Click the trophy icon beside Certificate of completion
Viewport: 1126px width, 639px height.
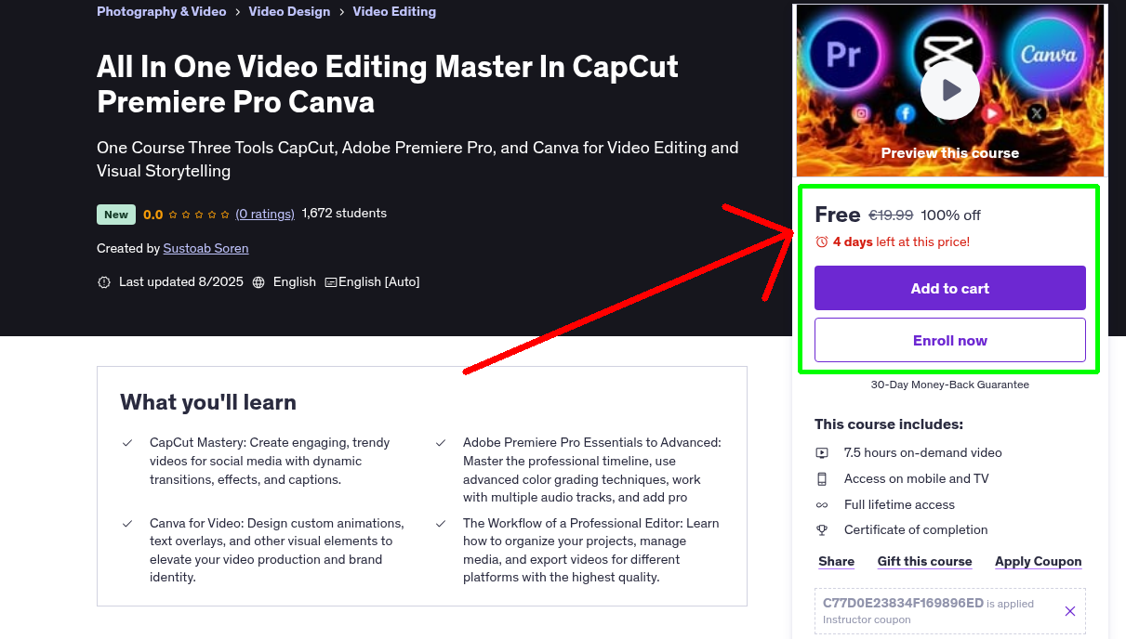[x=822, y=530]
